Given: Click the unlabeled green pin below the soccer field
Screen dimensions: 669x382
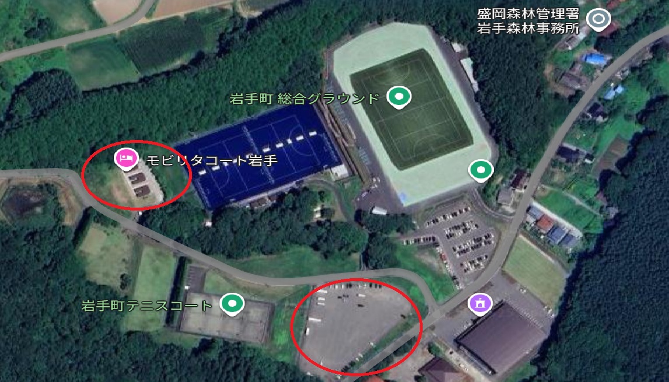Looking at the screenshot, I should (481, 171).
